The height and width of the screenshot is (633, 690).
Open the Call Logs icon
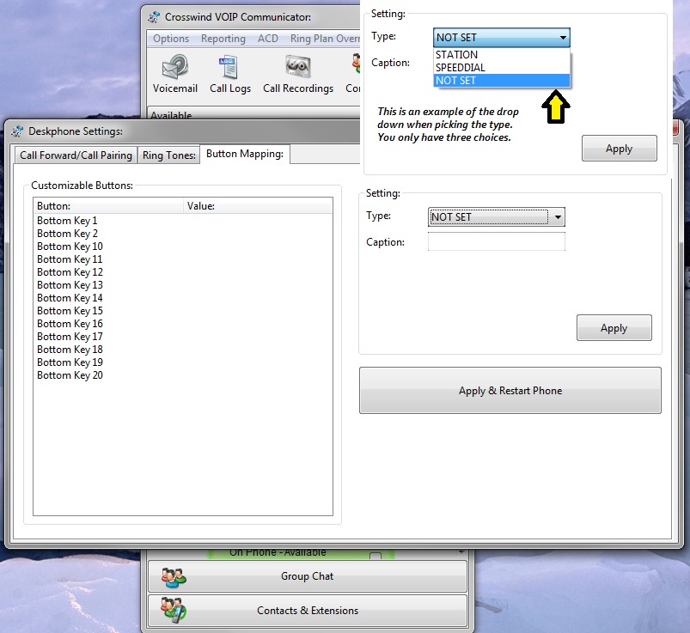pyautogui.click(x=229, y=74)
